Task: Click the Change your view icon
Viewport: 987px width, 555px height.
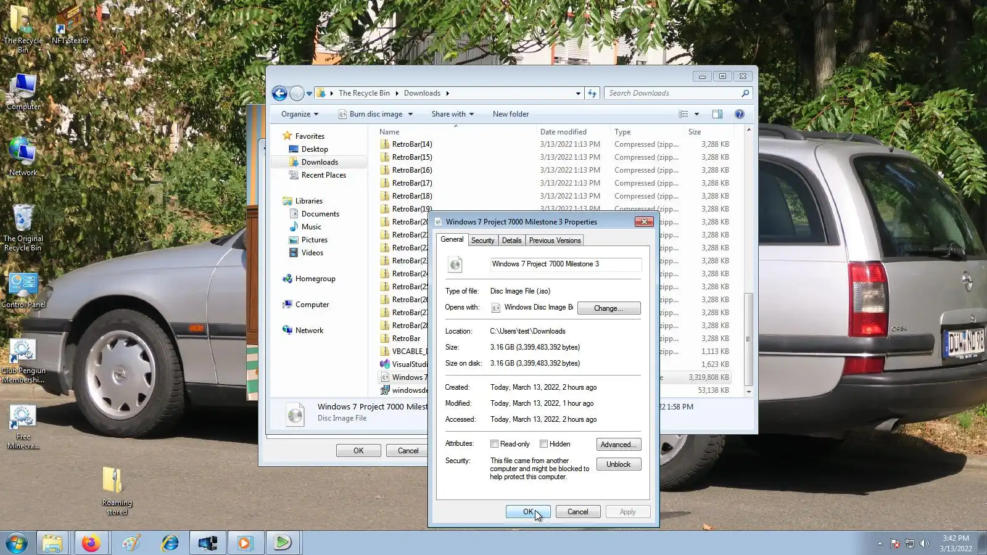Action: pyautogui.click(x=683, y=114)
